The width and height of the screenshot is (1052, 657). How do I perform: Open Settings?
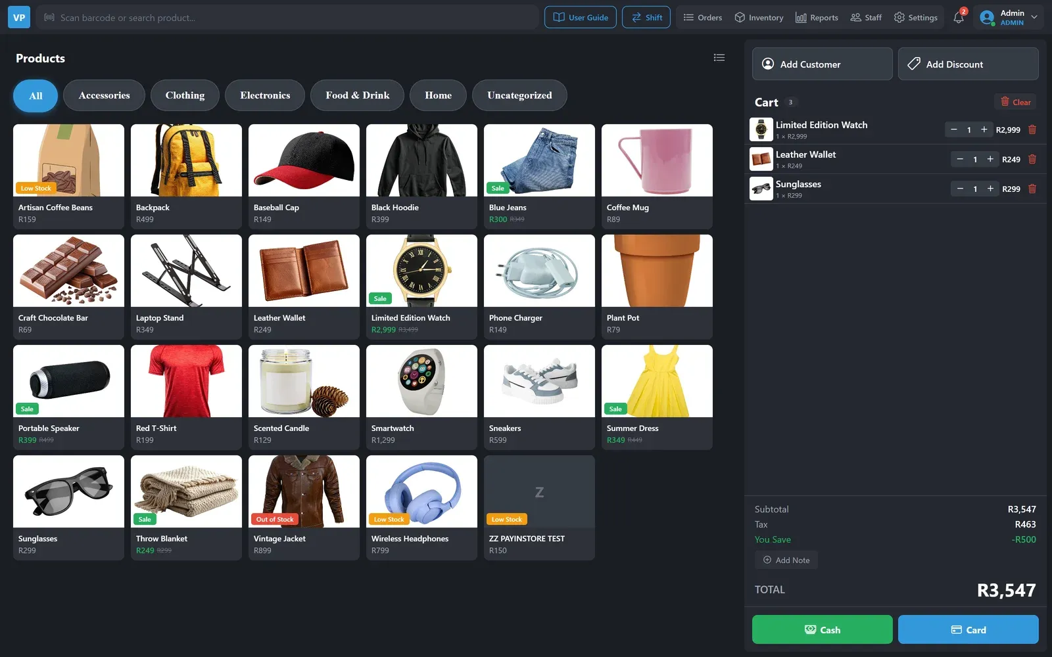coord(916,18)
